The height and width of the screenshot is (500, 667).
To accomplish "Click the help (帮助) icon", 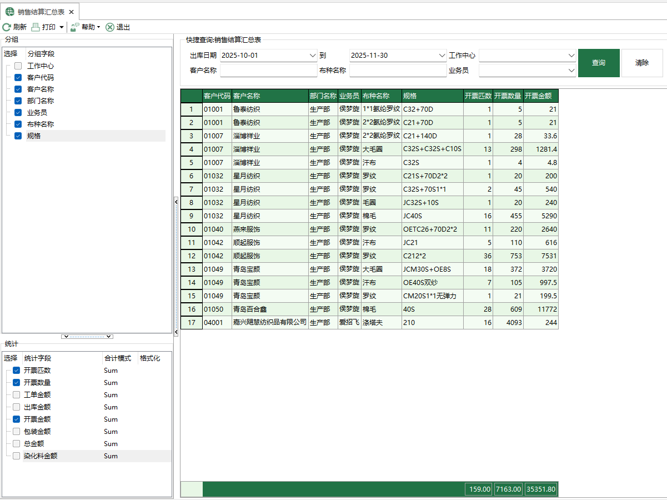I will point(75,27).
